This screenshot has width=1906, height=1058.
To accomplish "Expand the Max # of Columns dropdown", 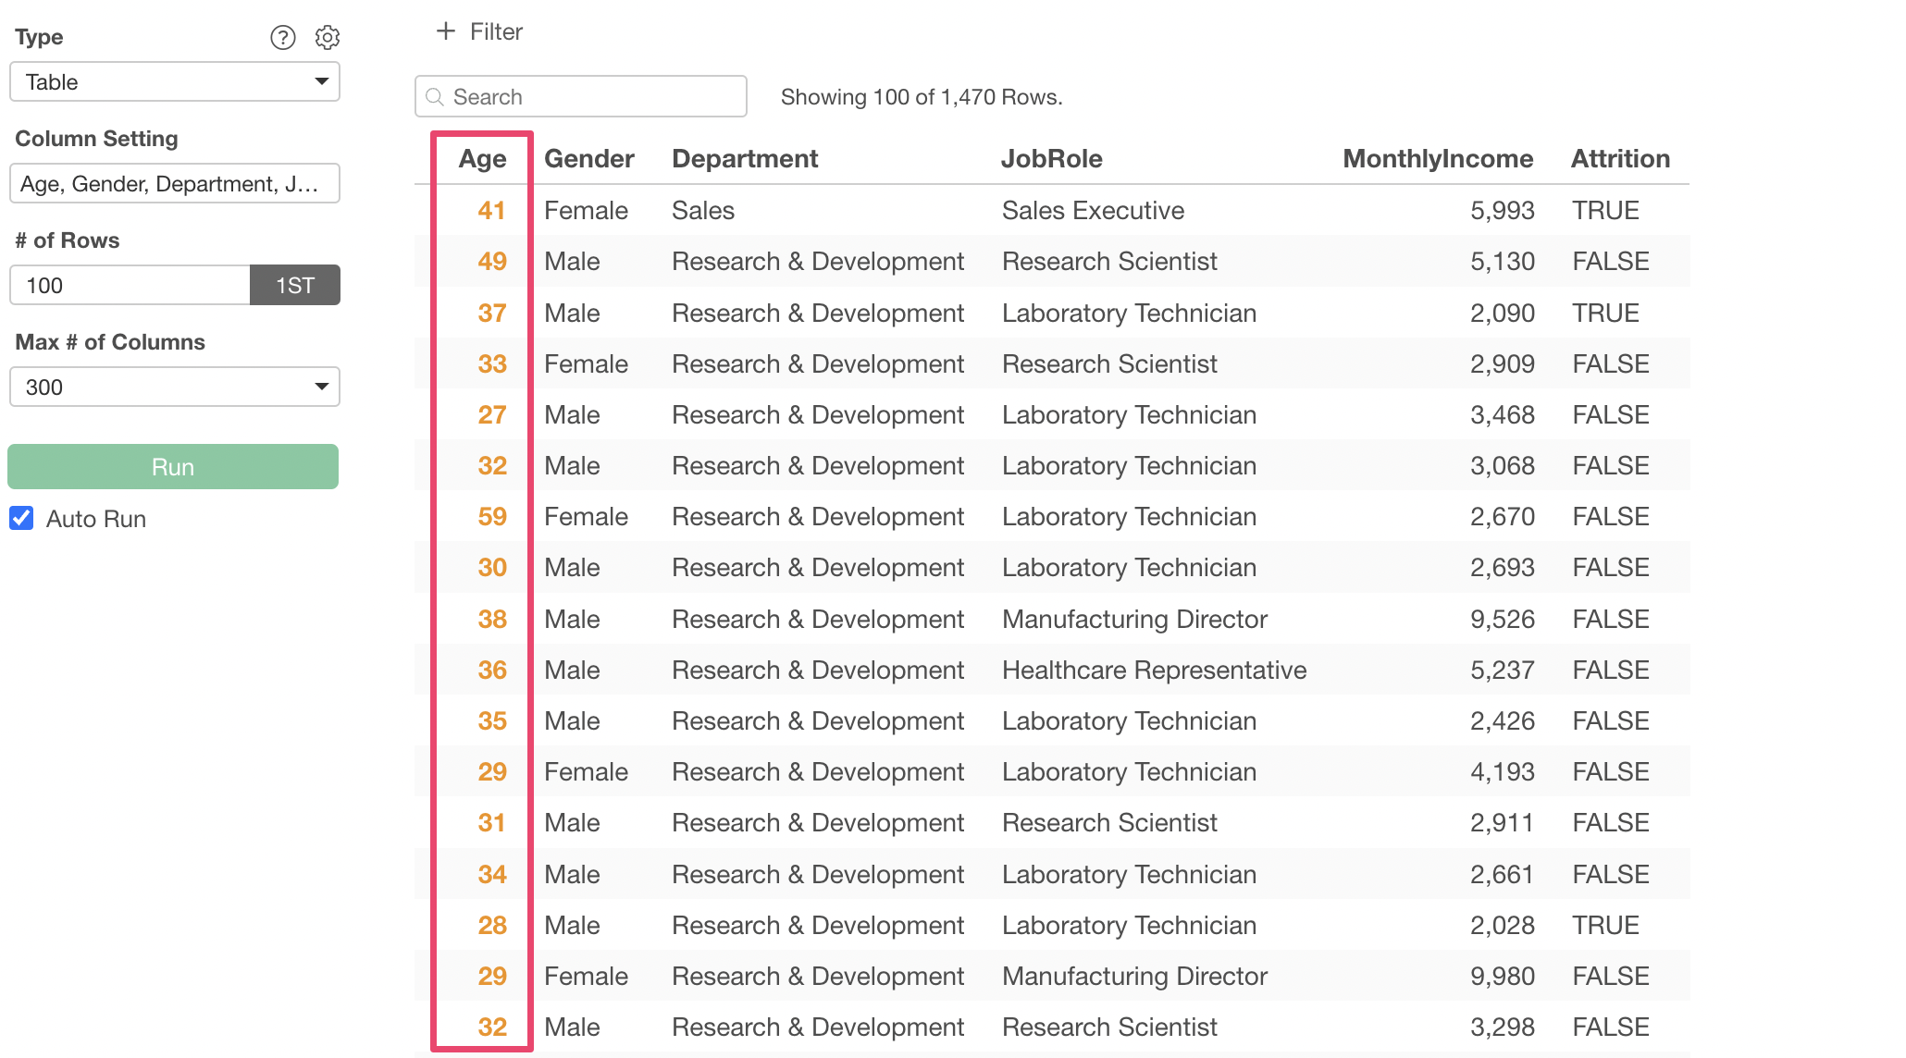I will [175, 387].
